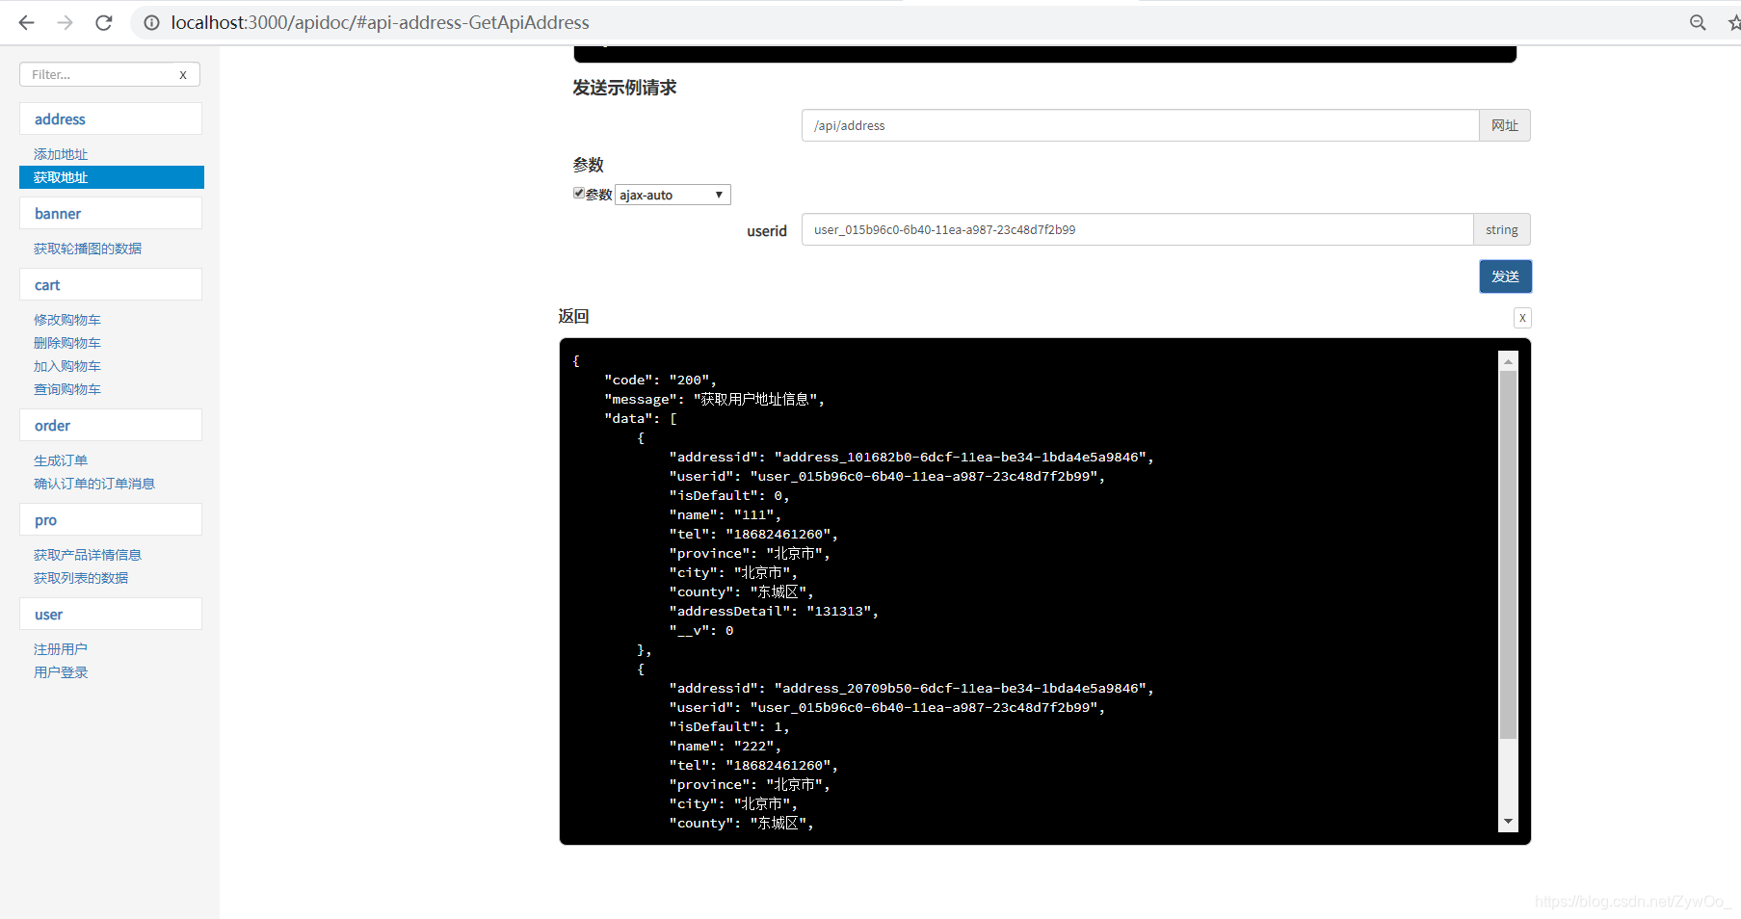Screen dimensions: 1741x919
Task: Click the "isDefault": 1 response line
Action: (729, 726)
